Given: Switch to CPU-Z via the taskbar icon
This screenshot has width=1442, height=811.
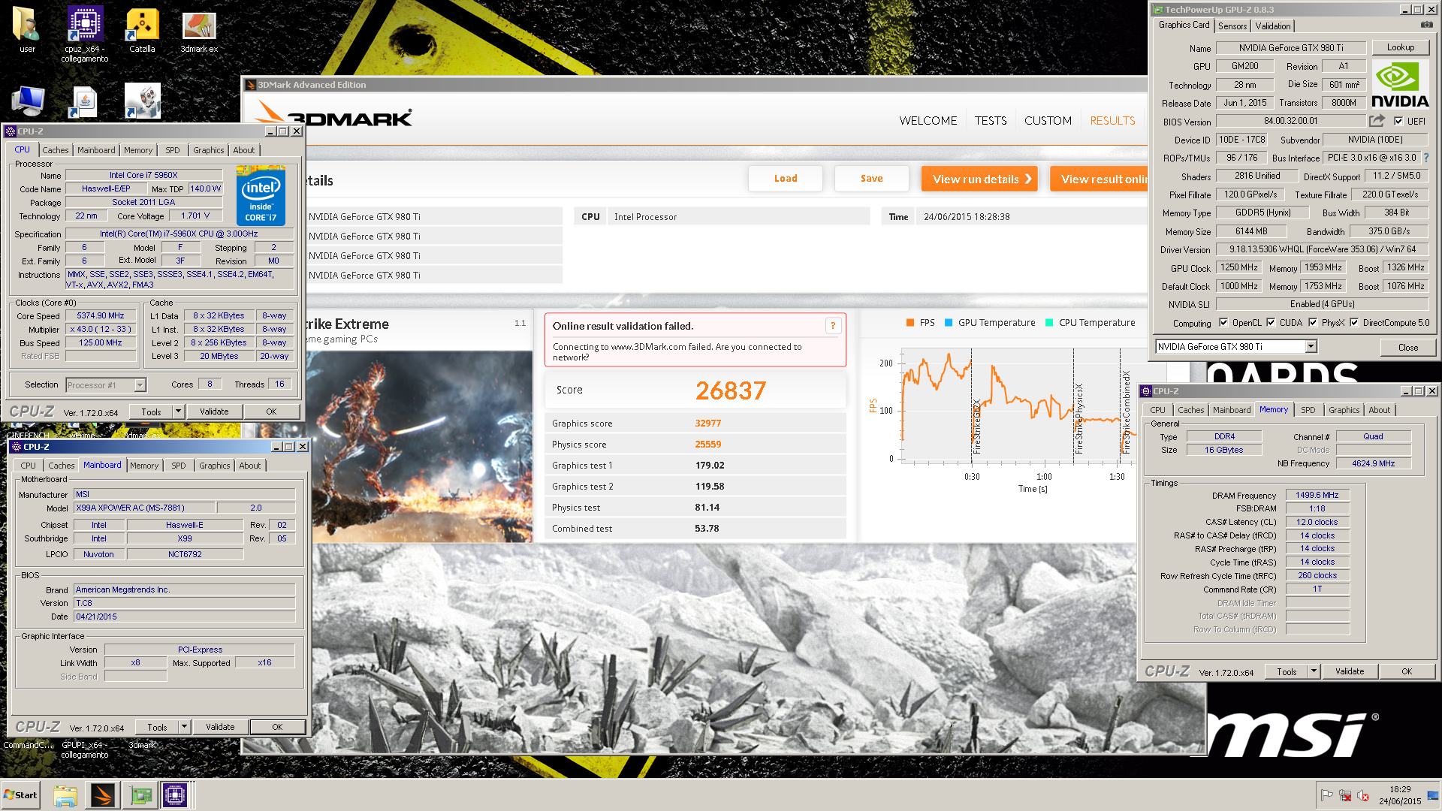Looking at the screenshot, I should pos(175,795).
